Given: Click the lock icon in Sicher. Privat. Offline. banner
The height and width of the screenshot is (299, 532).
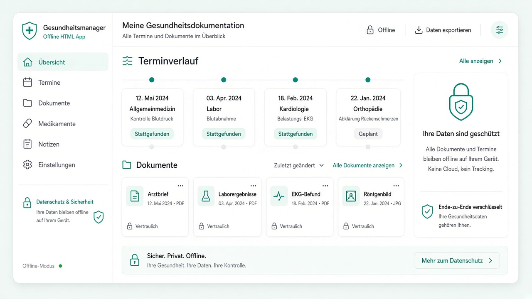Looking at the screenshot, I should [134, 260].
